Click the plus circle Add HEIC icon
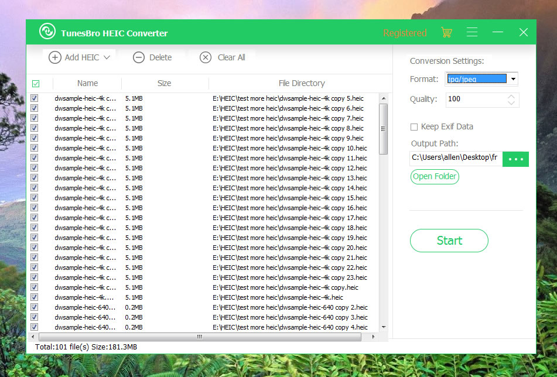This screenshot has width=557, height=377. pyautogui.click(x=54, y=57)
